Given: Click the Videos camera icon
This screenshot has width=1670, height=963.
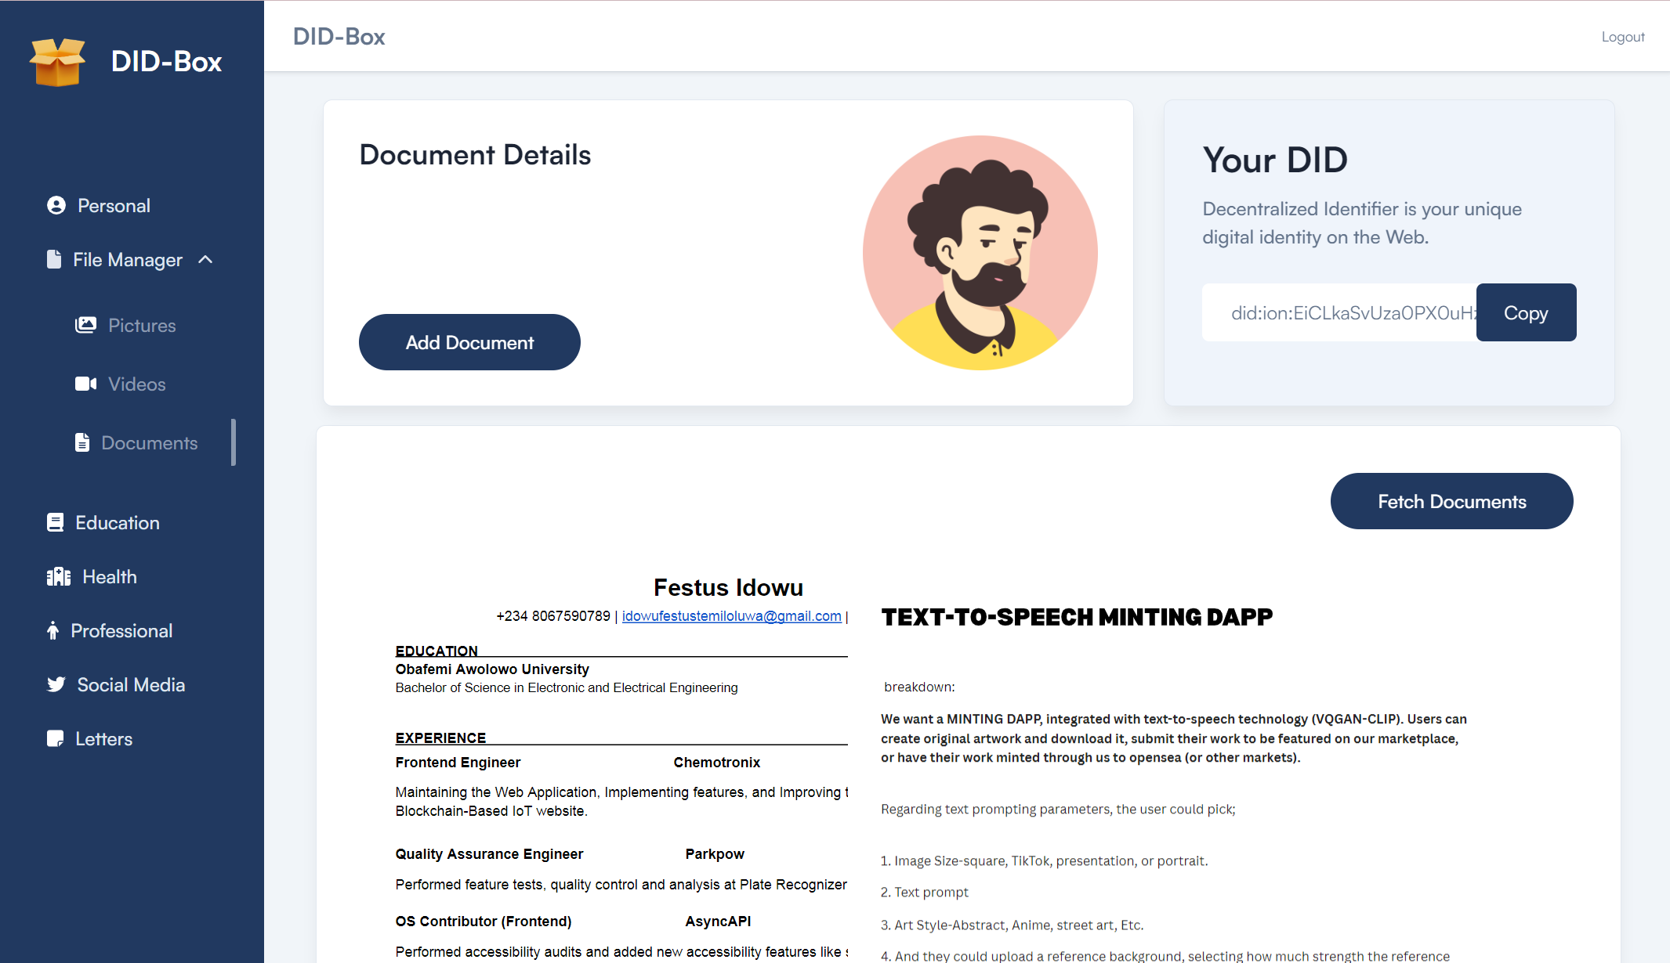Looking at the screenshot, I should [85, 384].
